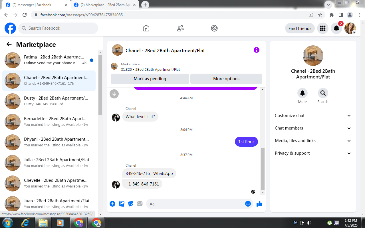Click the '849-846-7161 WhatsApp' message

(x=149, y=173)
